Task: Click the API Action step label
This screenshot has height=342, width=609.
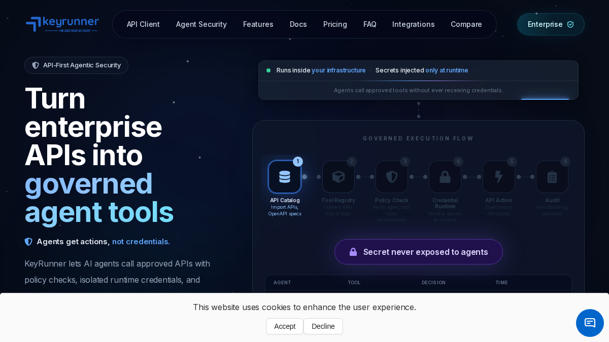Action: [x=499, y=201]
